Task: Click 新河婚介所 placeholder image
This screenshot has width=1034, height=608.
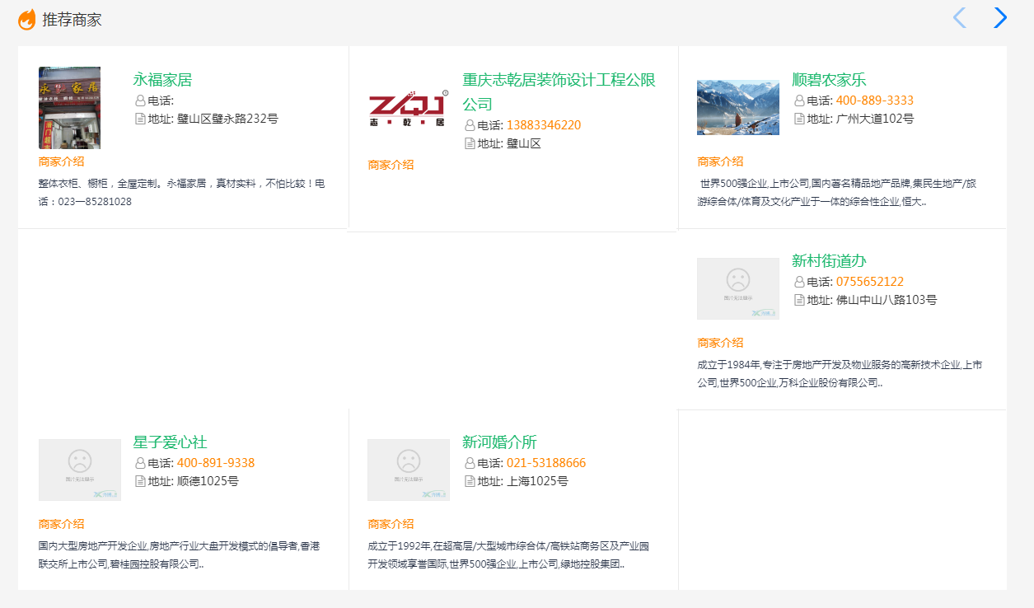Action: (x=408, y=470)
